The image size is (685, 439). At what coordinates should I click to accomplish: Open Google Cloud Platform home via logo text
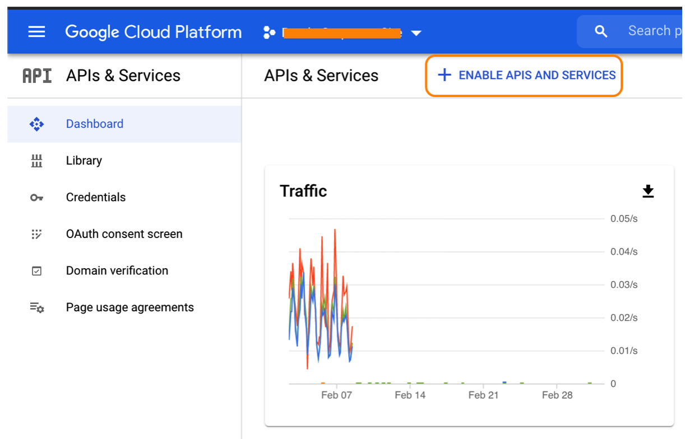coord(153,31)
